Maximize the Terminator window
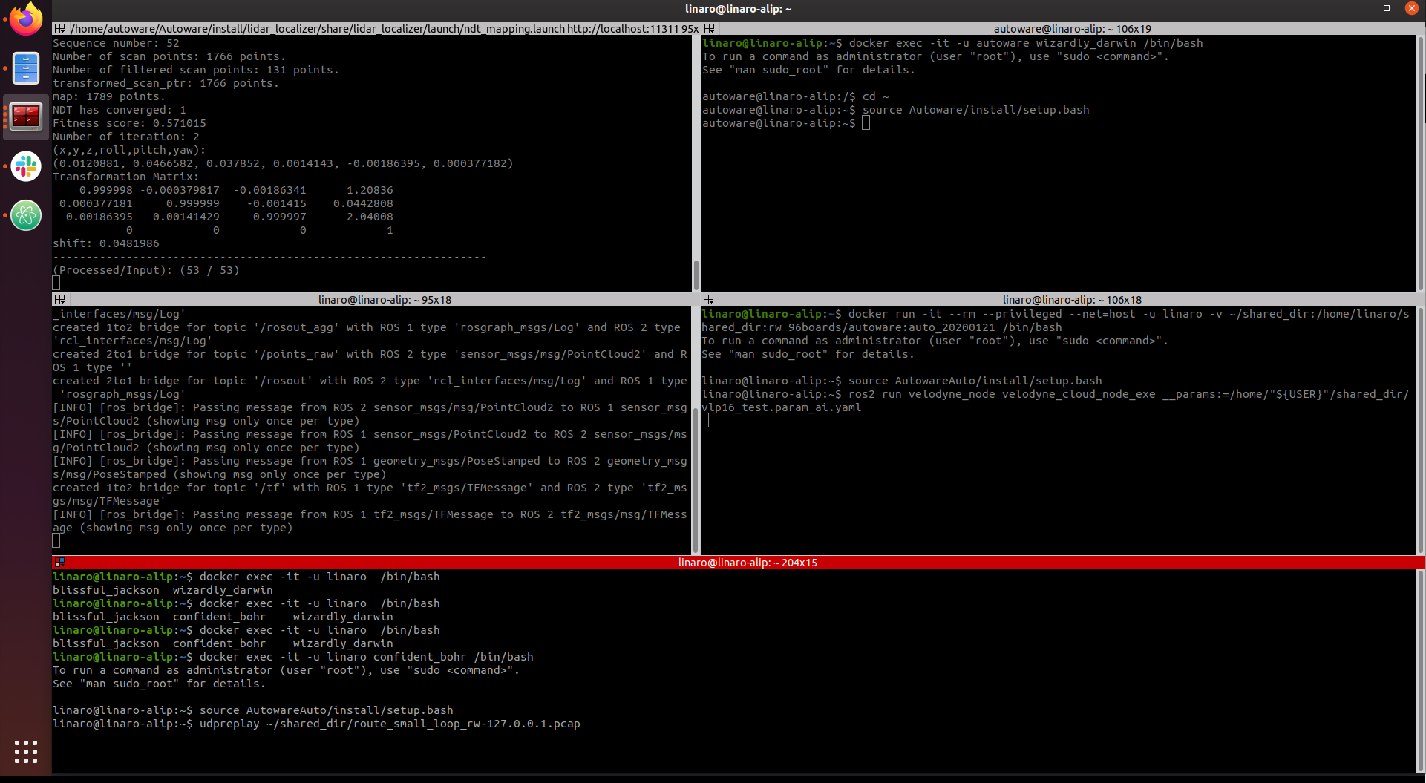Image resolution: width=1426 pixels, height=783 pixels. tap(1386, 9)
